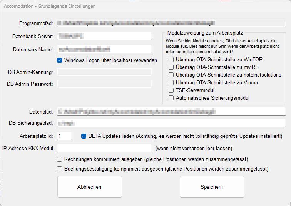Select the DB Admin-Kennung field
This screenshot has height=206, width=291.
click(x=105, y=72)
